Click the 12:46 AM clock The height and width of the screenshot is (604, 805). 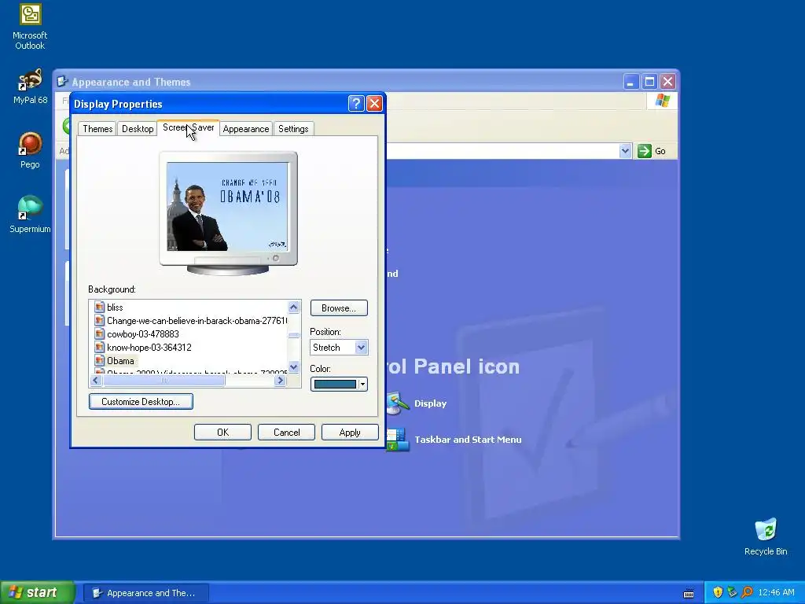776,592
